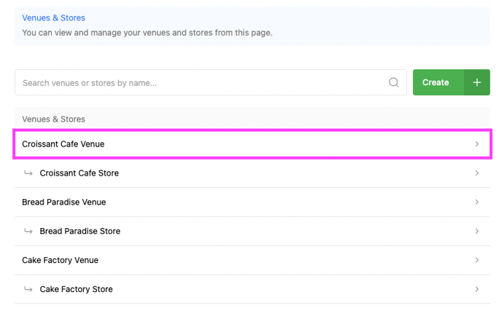Click the magnifier icon in the search box
Screen dimensions: 502x314
(394, 83)
